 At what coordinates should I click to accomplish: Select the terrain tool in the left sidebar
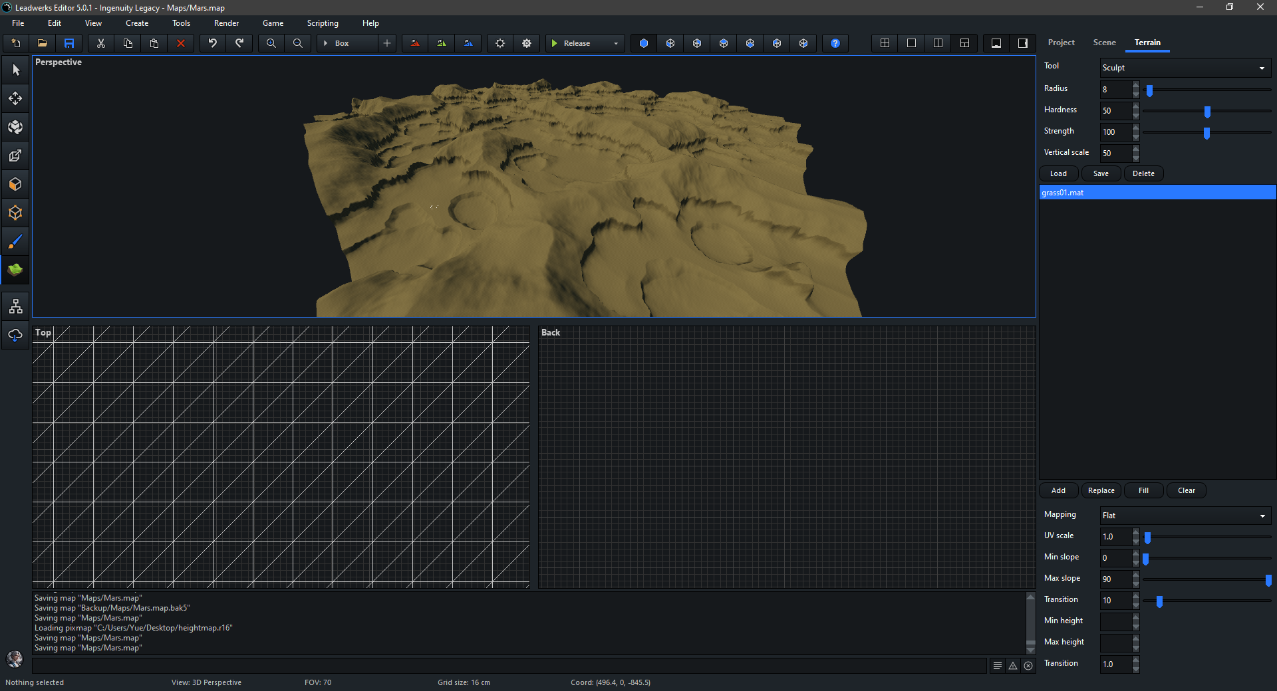(15, 270)
